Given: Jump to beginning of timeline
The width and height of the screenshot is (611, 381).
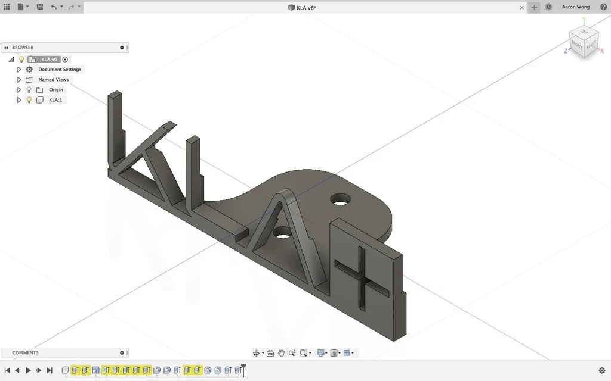Looking at the screenshot, I should pos(7,370).
